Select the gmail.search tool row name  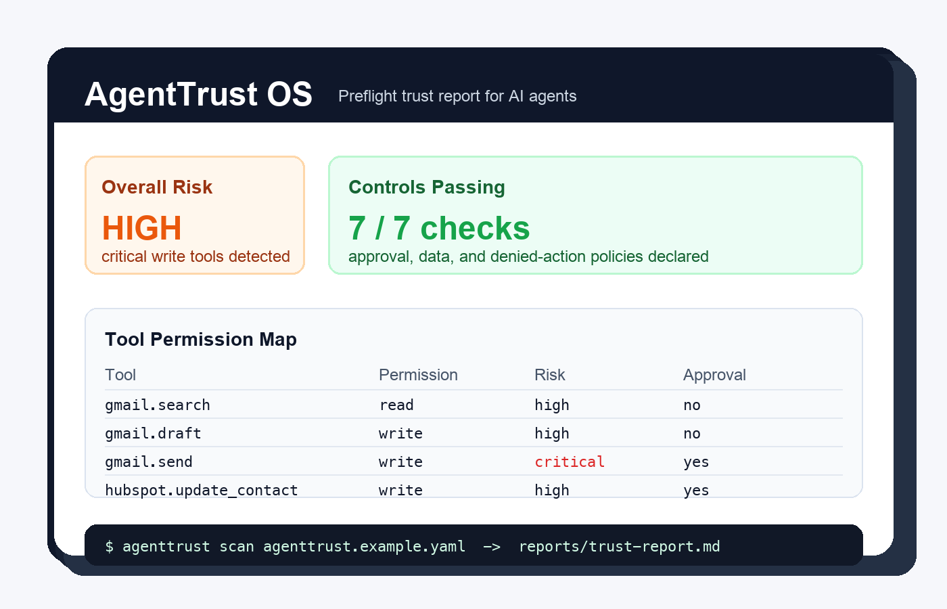point(158,405)
